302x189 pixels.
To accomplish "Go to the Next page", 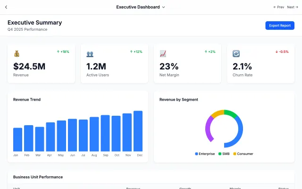I will coord(293,7).
